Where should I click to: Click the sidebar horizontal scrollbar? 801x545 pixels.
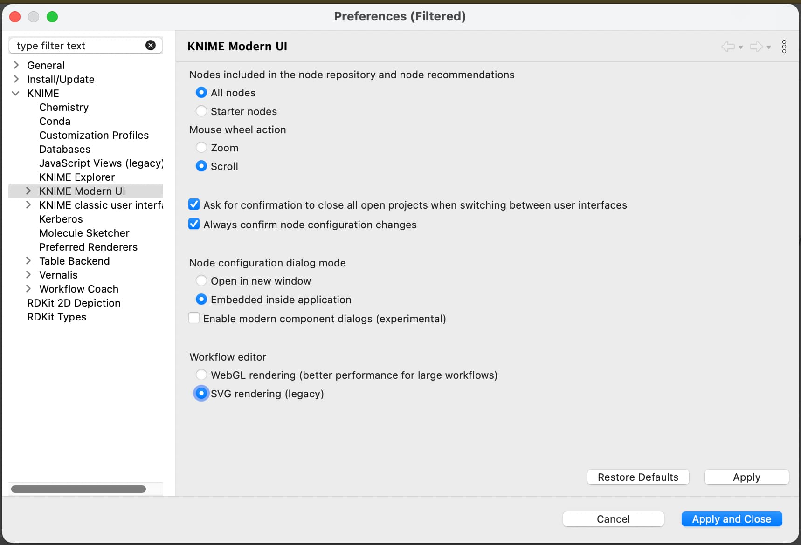[x=78, y=489]
